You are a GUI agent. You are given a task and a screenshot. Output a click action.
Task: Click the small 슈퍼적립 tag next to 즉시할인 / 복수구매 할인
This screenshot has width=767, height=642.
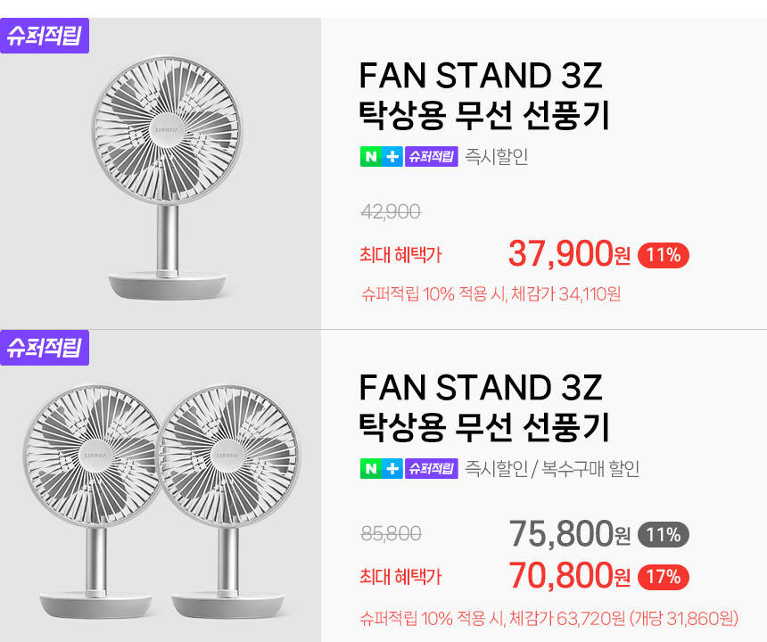point(431,468)
